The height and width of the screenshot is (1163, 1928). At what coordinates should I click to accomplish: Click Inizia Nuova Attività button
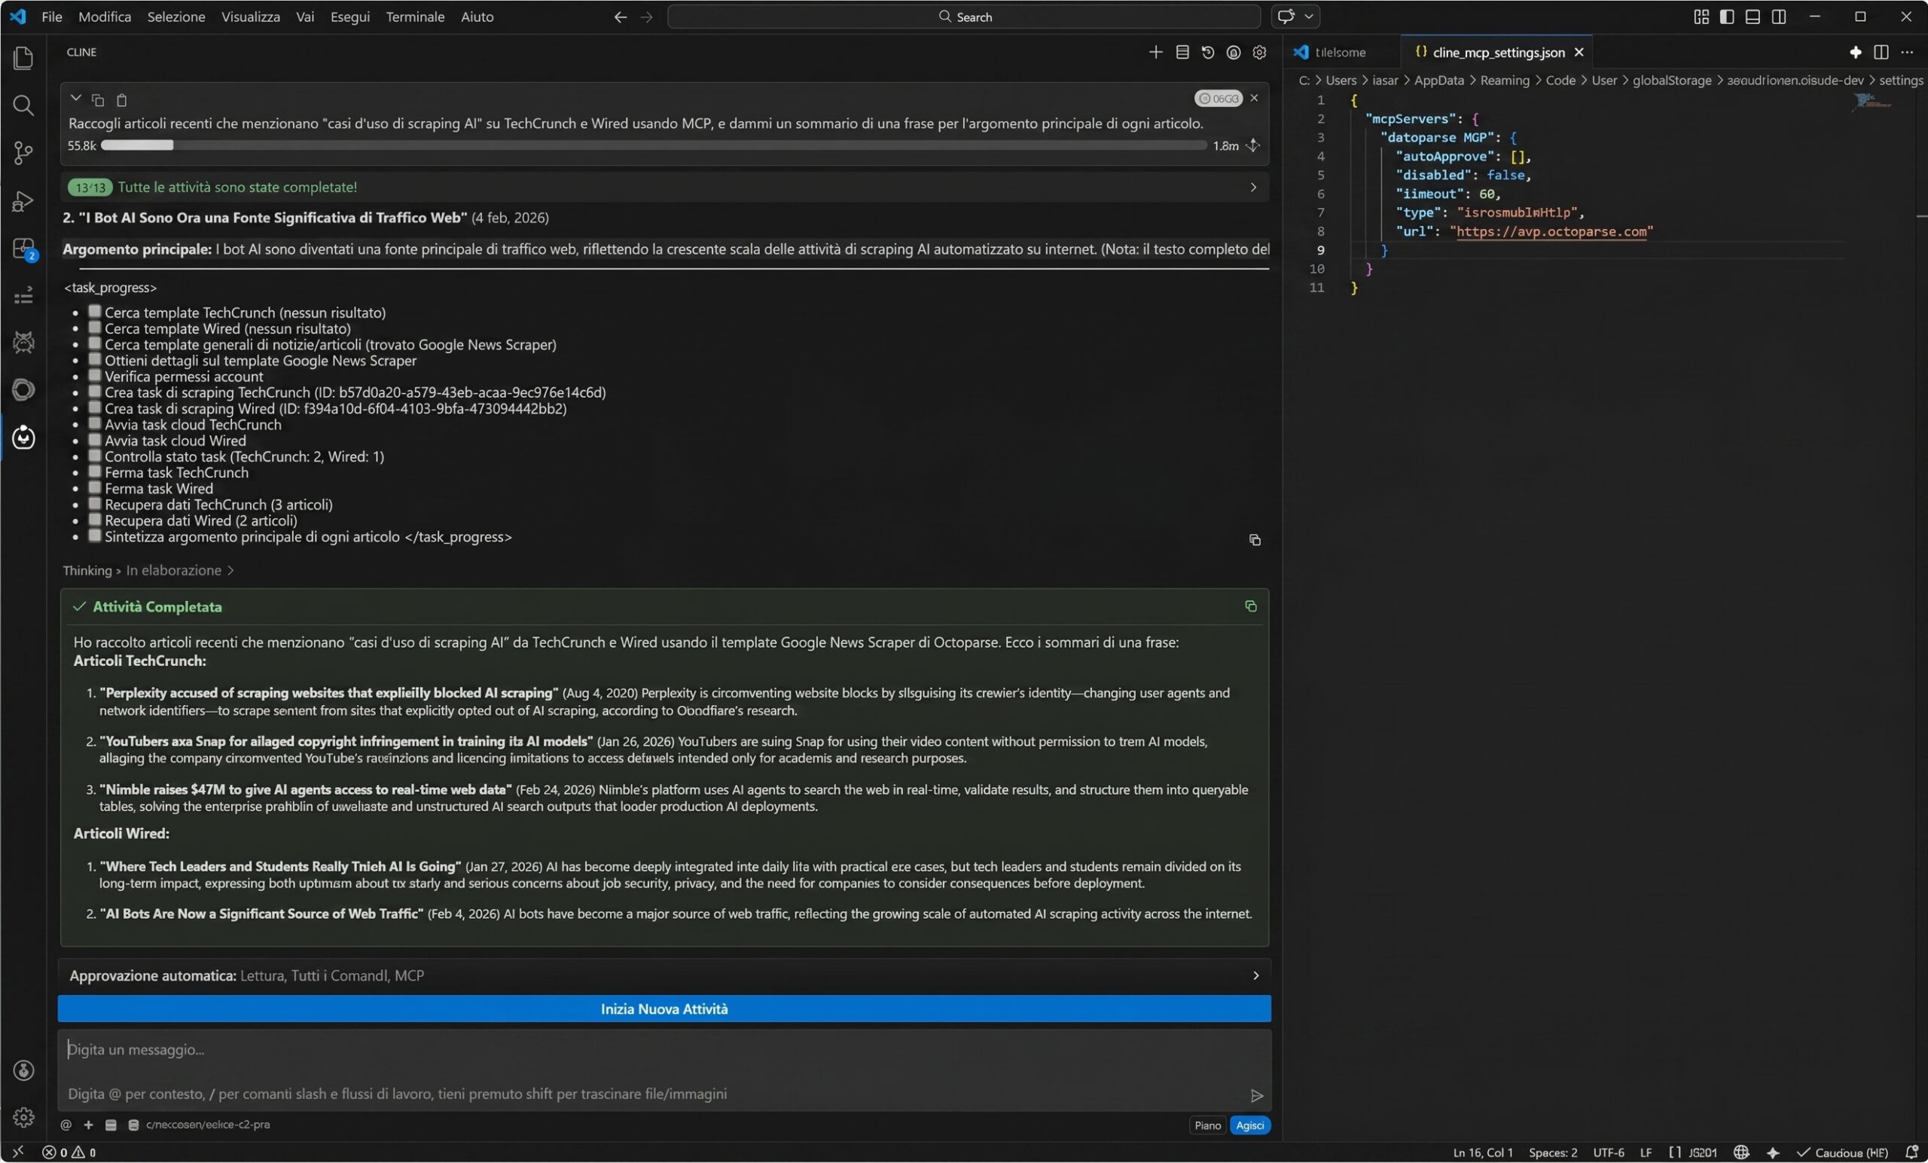click(x=664, y=1009)
